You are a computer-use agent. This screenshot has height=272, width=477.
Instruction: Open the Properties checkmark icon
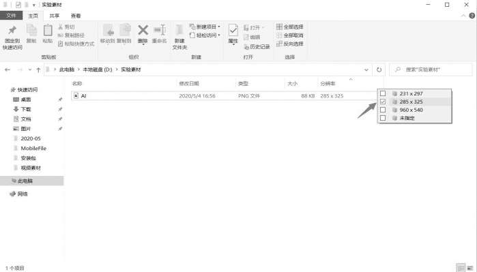pyautogui.click(x=233, y=31)
